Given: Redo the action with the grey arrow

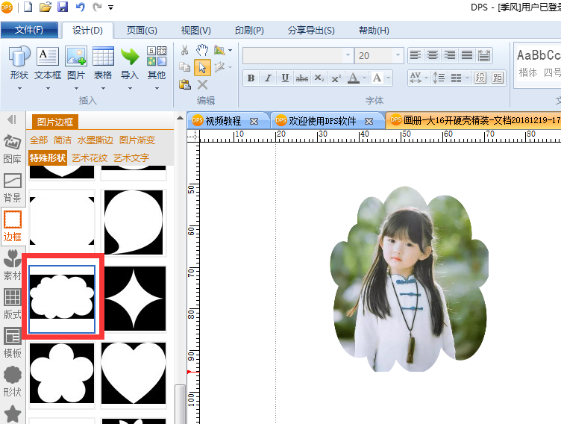Looking at the screenshot, I should (x=97, y=7).
